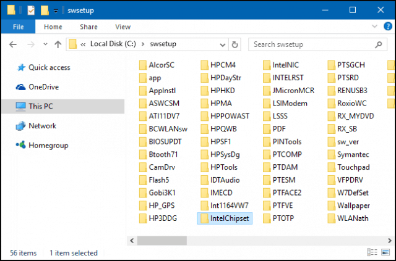Image resolution: width=396 pixels, height=261 pixels.
Task: Click the horizontal scrollbar thumb
Action: (162, 241)
